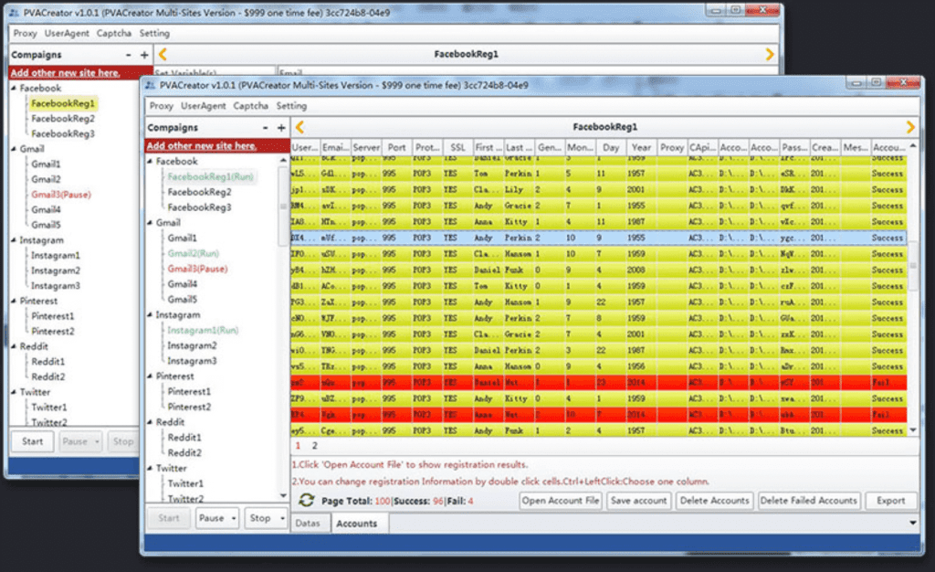Image resolution: width=935 pixels, height=572 pixels.
Task: Click the plus icon in front Compaigns header
Action: (281, 128)
